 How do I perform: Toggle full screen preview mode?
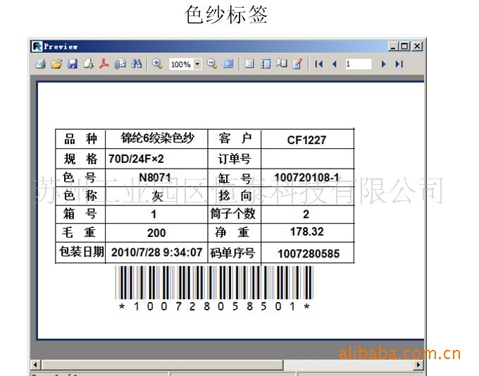click(228, 64)
